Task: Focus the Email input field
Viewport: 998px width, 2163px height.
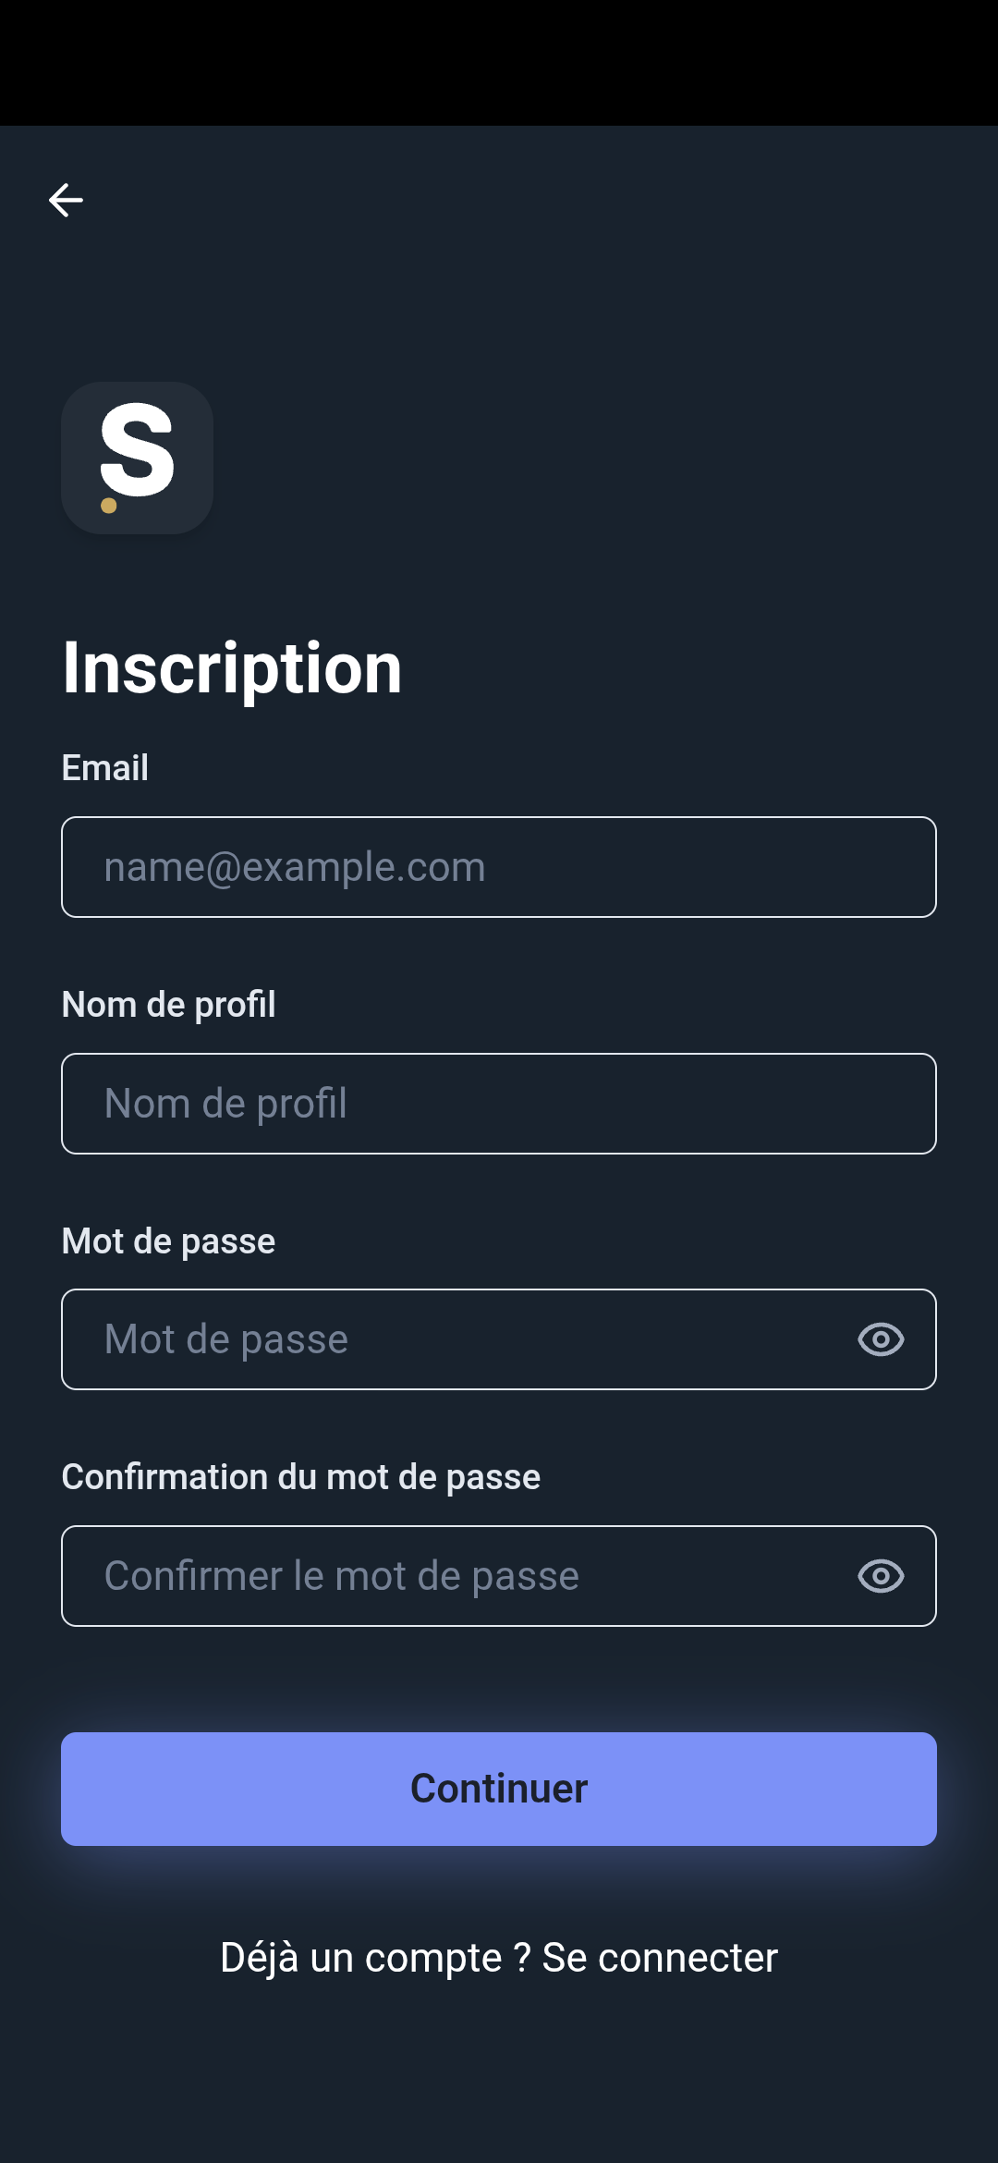Action: pyautogui.click(x=499, y=867)
